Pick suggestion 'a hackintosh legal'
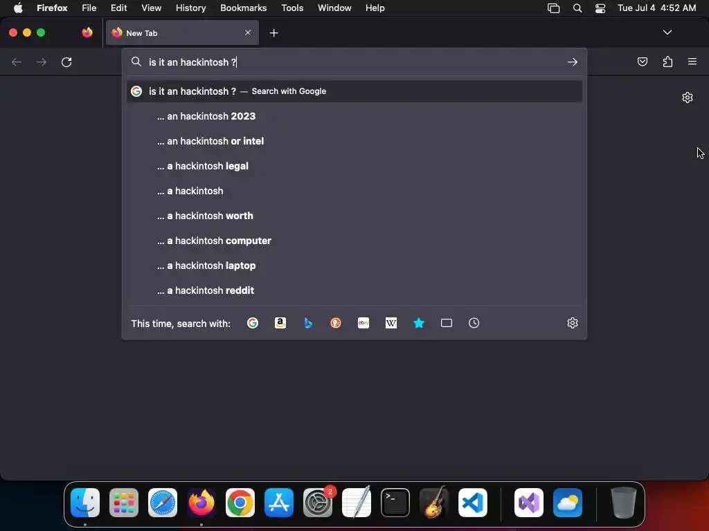Viewport: 709px width, 531px height. [x=354, y=166]
